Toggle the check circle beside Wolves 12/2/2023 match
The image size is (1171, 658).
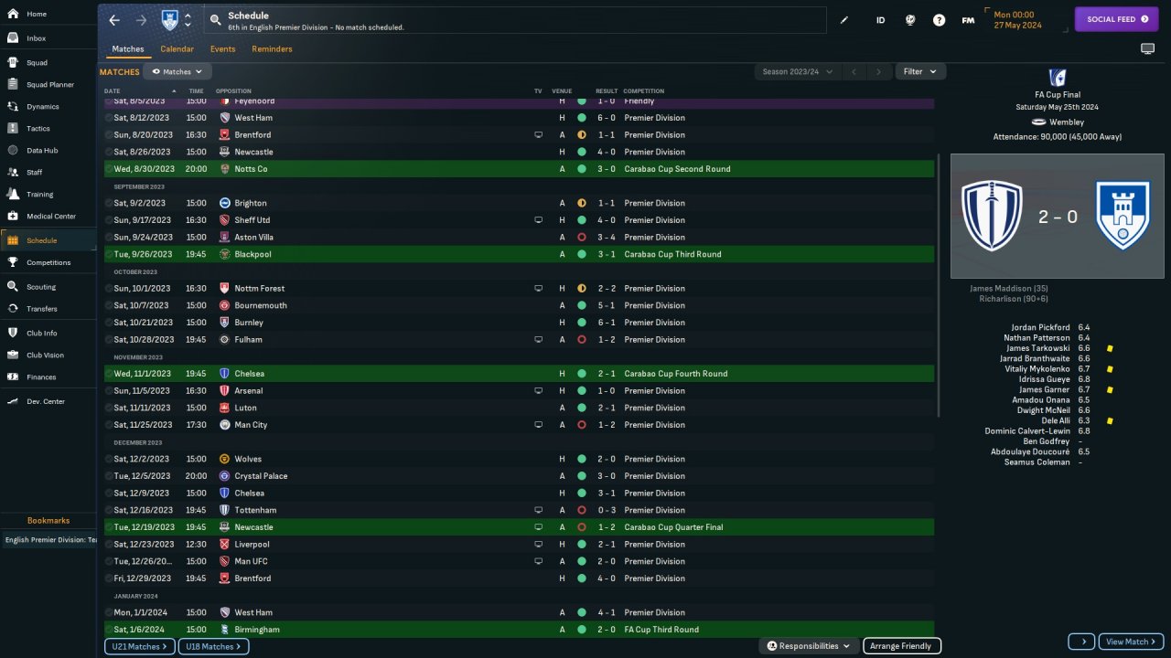109,459
